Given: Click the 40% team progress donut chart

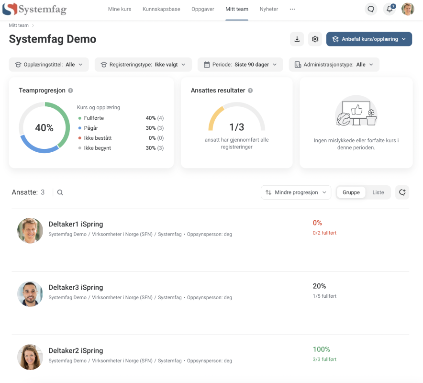Looking at the screenshot, I should point(44,127).
